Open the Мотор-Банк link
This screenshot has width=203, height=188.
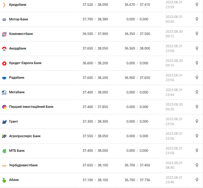pyautogui.click(x=19, y=19)
